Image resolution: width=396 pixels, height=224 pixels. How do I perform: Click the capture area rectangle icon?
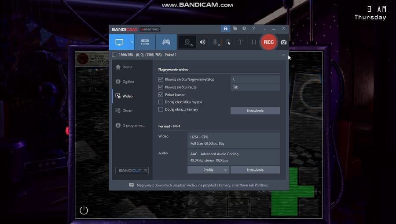point(114,55)
